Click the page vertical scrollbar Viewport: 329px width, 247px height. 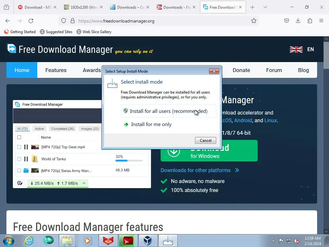point(326,55)
